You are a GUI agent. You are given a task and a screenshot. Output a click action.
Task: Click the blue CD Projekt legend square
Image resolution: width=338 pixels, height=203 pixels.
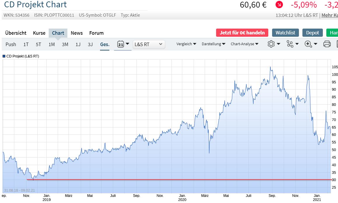tap(4, 56)
